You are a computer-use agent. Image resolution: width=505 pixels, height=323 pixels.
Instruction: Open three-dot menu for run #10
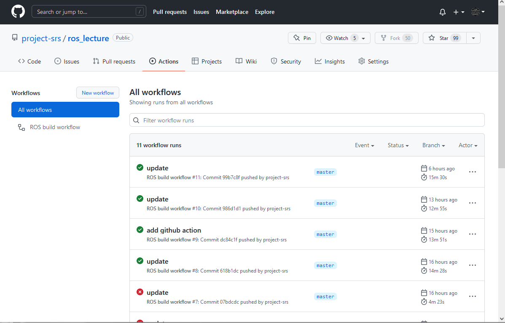473,203
